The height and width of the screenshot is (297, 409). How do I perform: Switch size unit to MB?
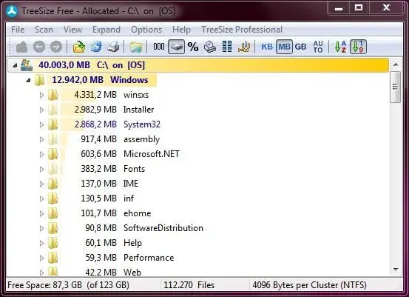coord(284,47)
